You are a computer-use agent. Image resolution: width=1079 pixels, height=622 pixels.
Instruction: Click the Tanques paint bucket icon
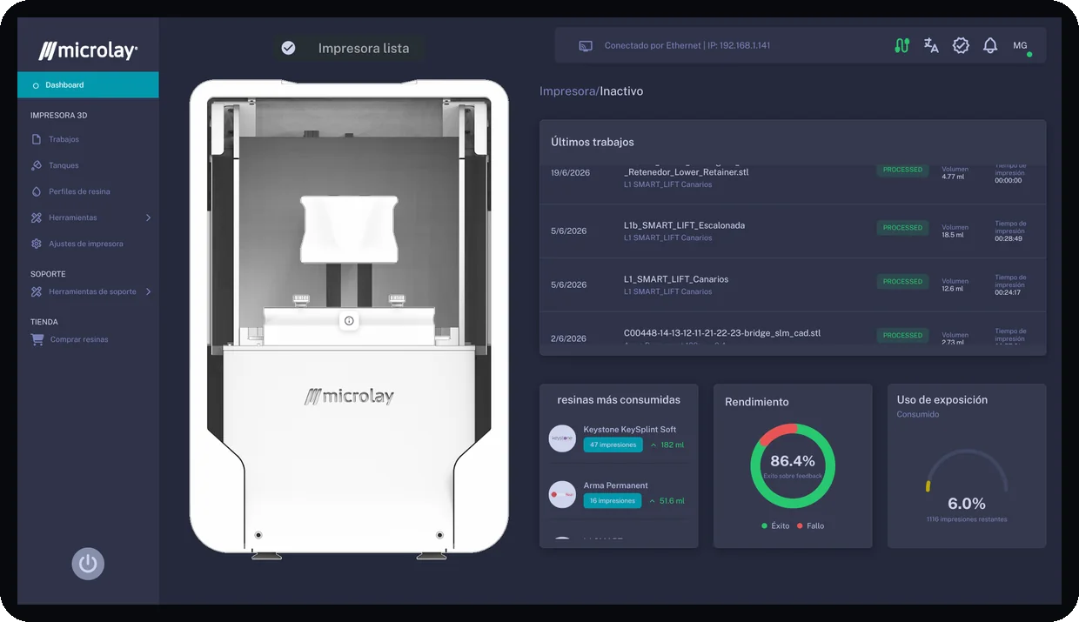point(37,165)
